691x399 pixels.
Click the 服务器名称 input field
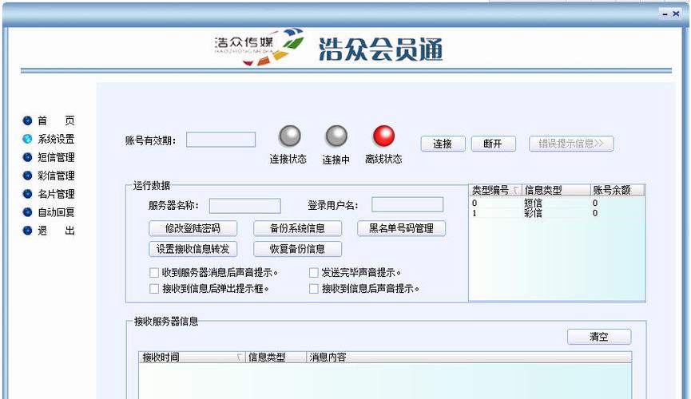pos(245,206)
